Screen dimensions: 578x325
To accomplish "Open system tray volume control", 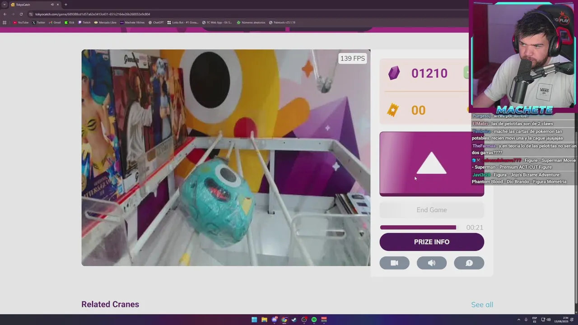I will coord(549,320).
